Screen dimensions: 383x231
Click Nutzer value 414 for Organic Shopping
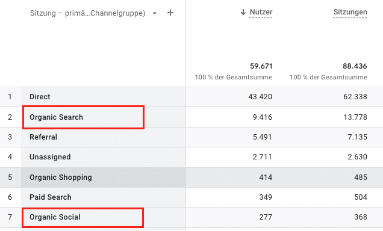click(x=266, y=177)
